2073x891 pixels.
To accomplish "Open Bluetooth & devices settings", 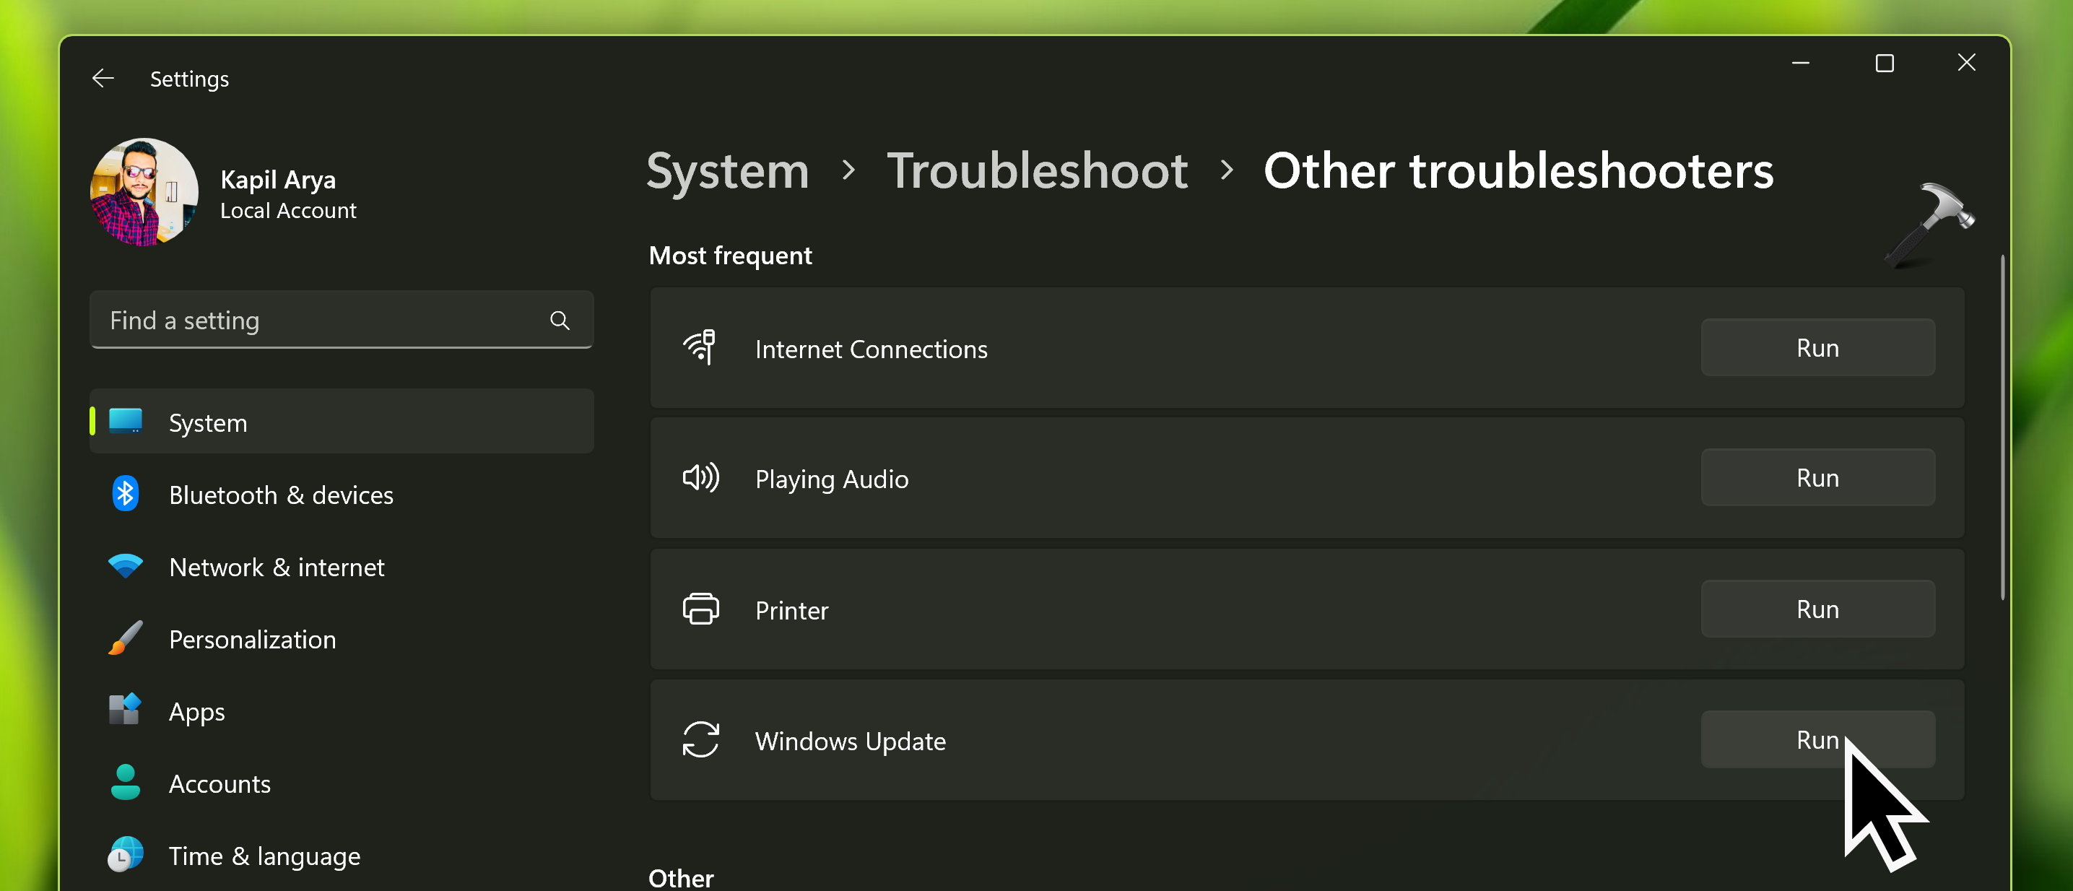I will click(280, 494).
